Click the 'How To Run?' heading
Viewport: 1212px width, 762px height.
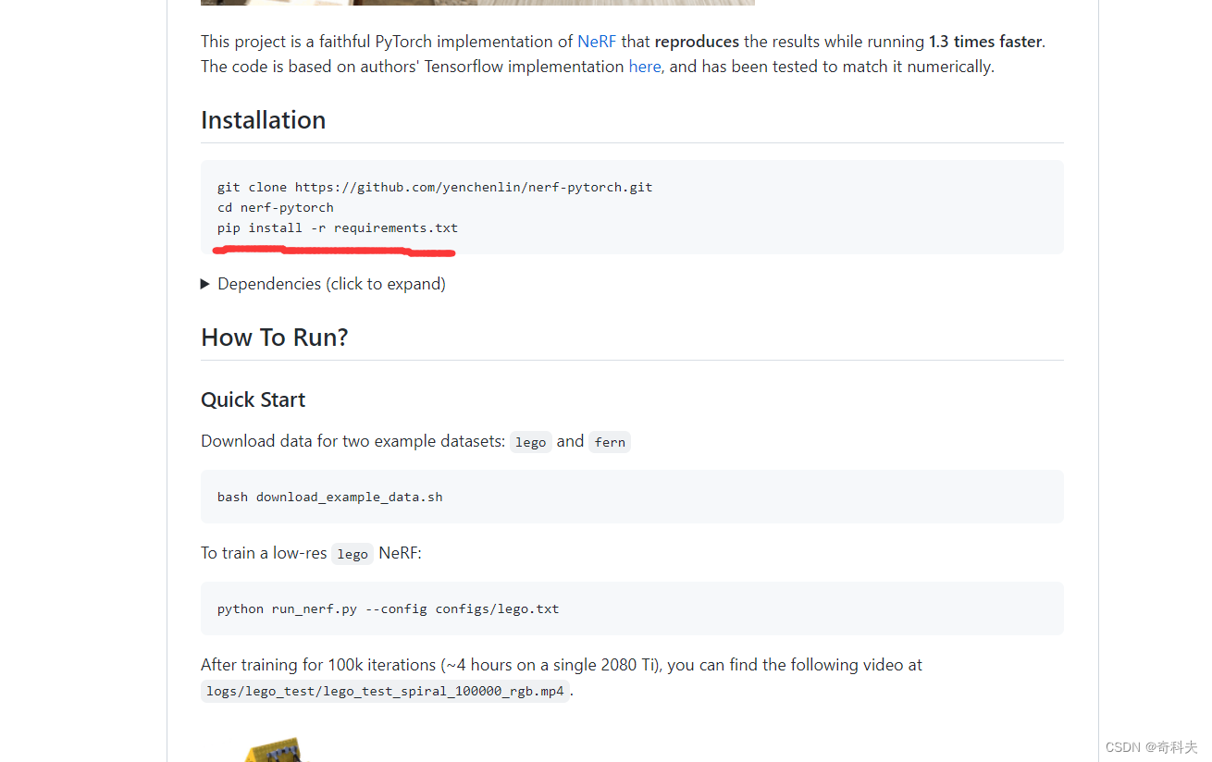tap(275, 338)
